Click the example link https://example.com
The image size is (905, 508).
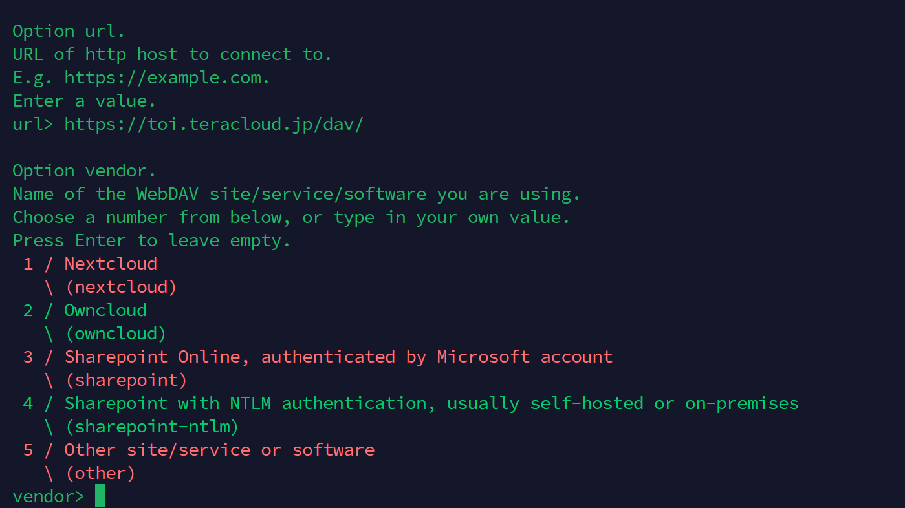167,78
